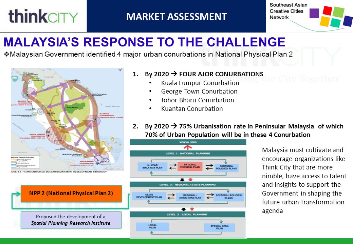The height and width of the screenshot is (244, 353).
Task: Click the 5-YEAR MALAYSIA PLAN box
Action: (x=152, y=166)
